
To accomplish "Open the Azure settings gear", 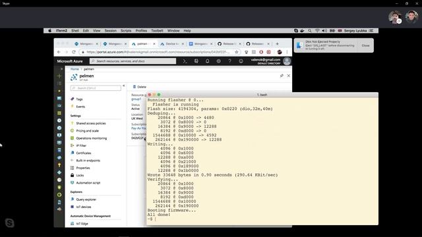I will (218, 61).
